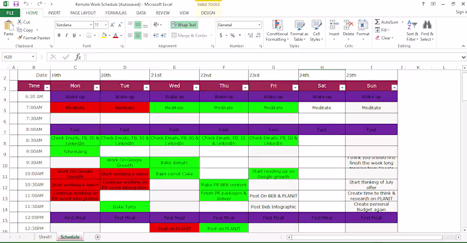The width and height of the screenshot is (467, 243).
Task: Toggle Align Right horizontal alignment
Action: [145, 35]
